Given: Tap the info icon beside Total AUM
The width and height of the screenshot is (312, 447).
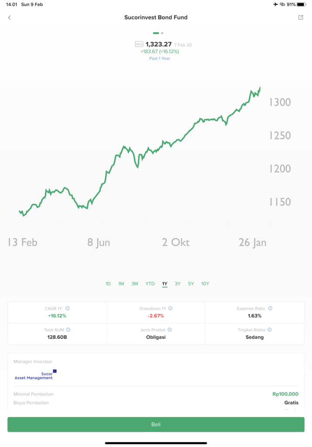Looking at the screenshot, I should pos(68,330).
